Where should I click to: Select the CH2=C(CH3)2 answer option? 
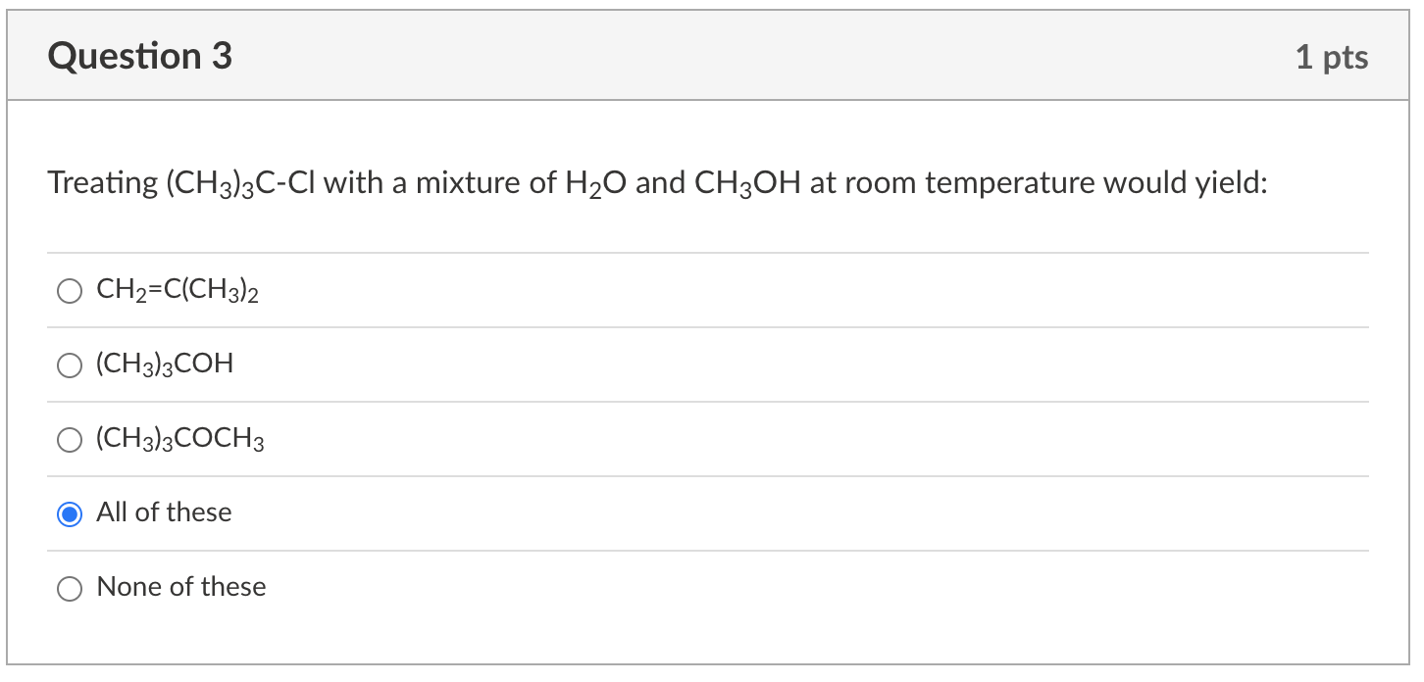[x=70, y=291]
